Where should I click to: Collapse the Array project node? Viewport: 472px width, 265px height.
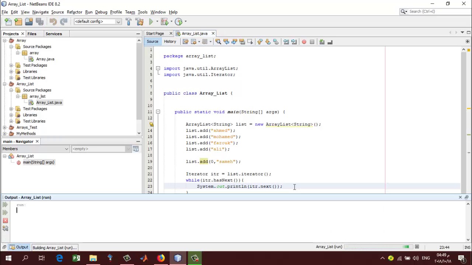coord(4,40)
